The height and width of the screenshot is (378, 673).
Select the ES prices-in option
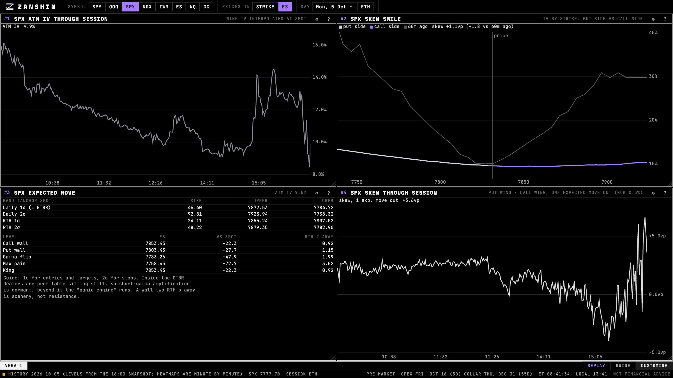tap(285, 7)
